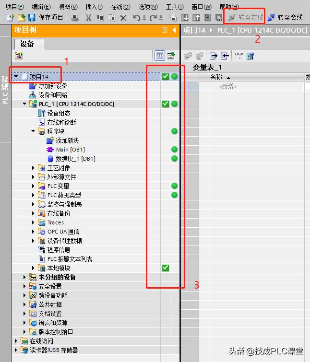
Task: Expand the 未分组的设备 node
Action: coord(24,277)
